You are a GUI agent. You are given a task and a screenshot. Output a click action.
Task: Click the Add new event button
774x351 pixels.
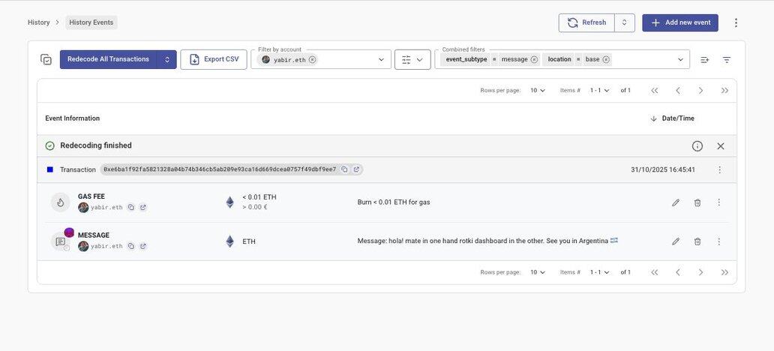tap(679, 22)
